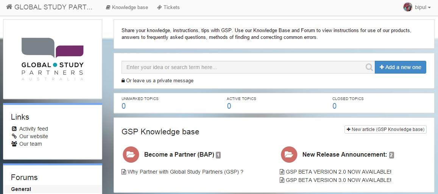
Task: Open the Tickets menu item
Action: tap(168, 8)
